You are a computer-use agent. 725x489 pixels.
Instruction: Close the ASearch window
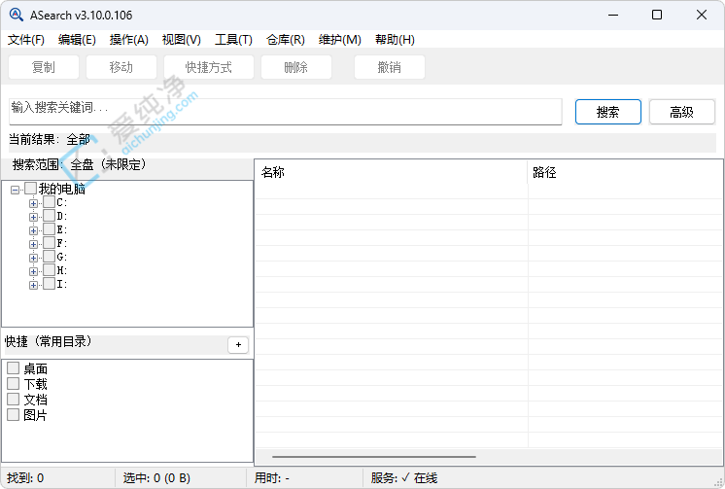pyautogui.click(x=702, y=15)
